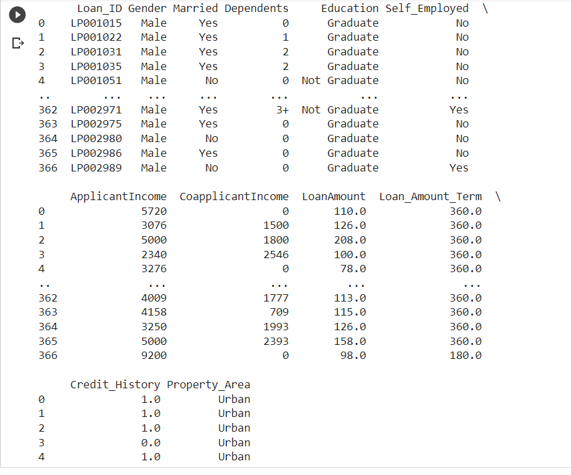Screen dimensions: 571x475
Task: Click the 3+ dependents value in row 362
Action: (282, 110)
